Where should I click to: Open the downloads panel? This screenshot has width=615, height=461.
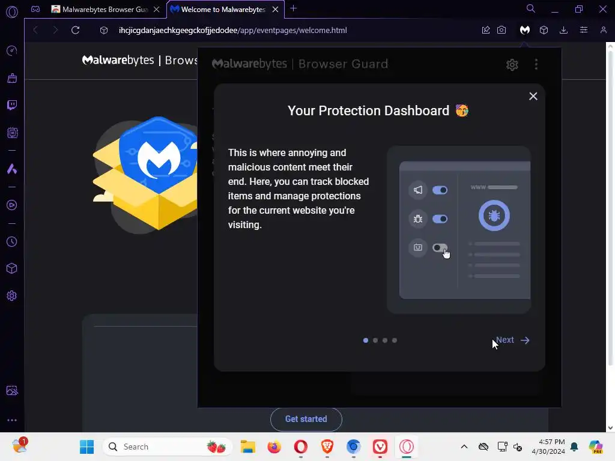click(x=563, y=30)
